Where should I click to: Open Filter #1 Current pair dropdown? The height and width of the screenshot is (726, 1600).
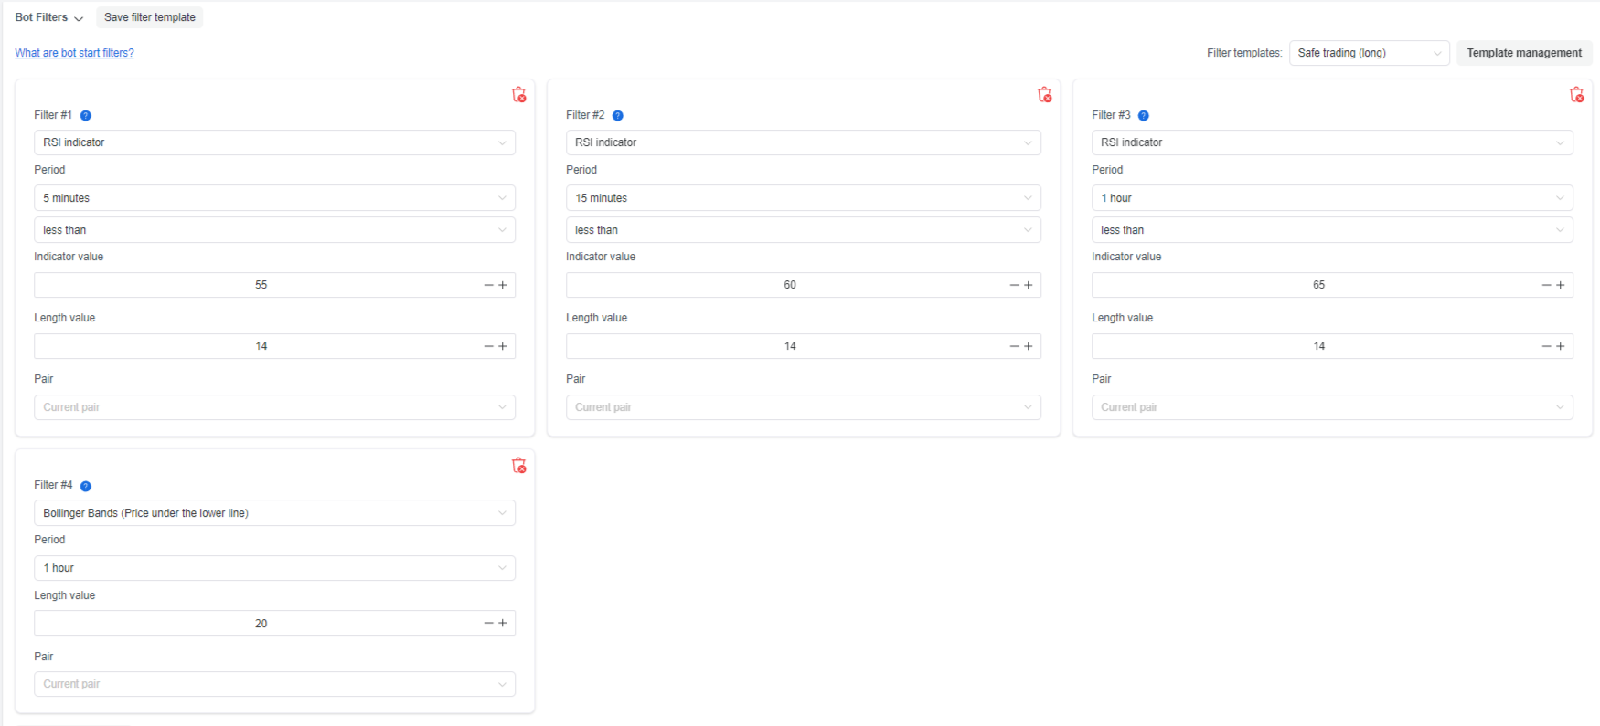(x=274, y=407)
